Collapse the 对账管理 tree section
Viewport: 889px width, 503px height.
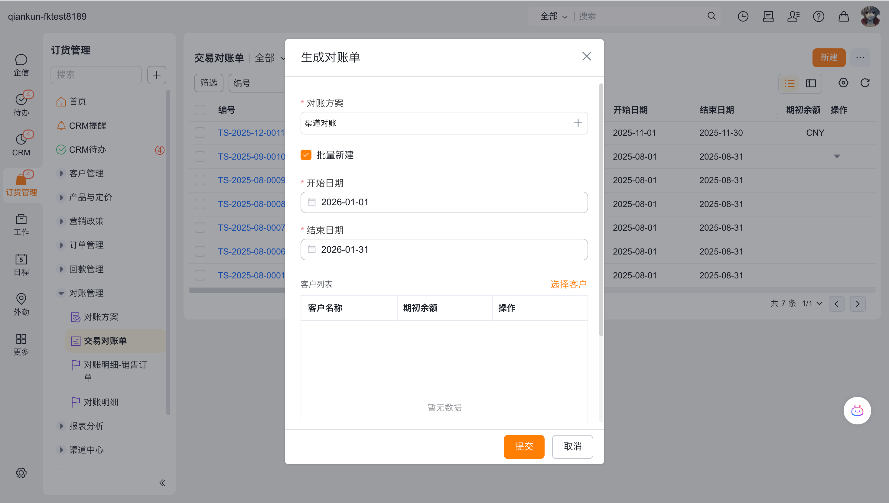coord(61,293)
